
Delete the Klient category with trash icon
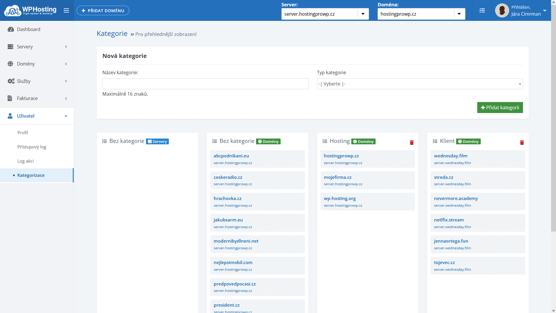click(x=522, y=143)
